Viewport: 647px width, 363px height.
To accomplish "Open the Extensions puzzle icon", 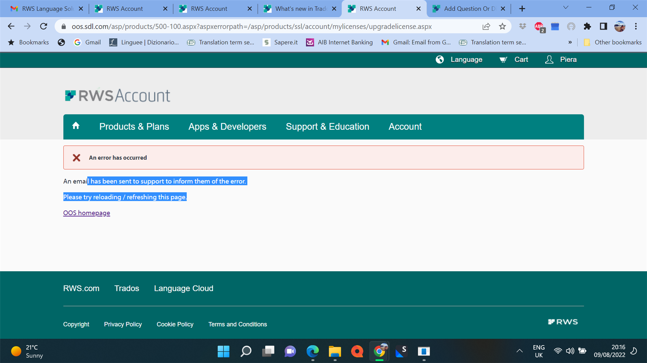I will point(587,26).
